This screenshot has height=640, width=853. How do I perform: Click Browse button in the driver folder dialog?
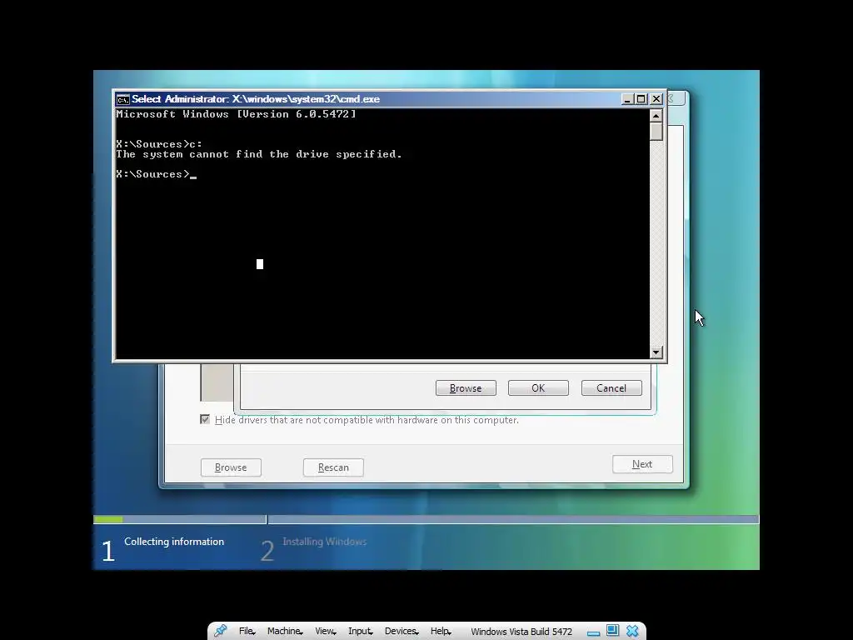466,388
